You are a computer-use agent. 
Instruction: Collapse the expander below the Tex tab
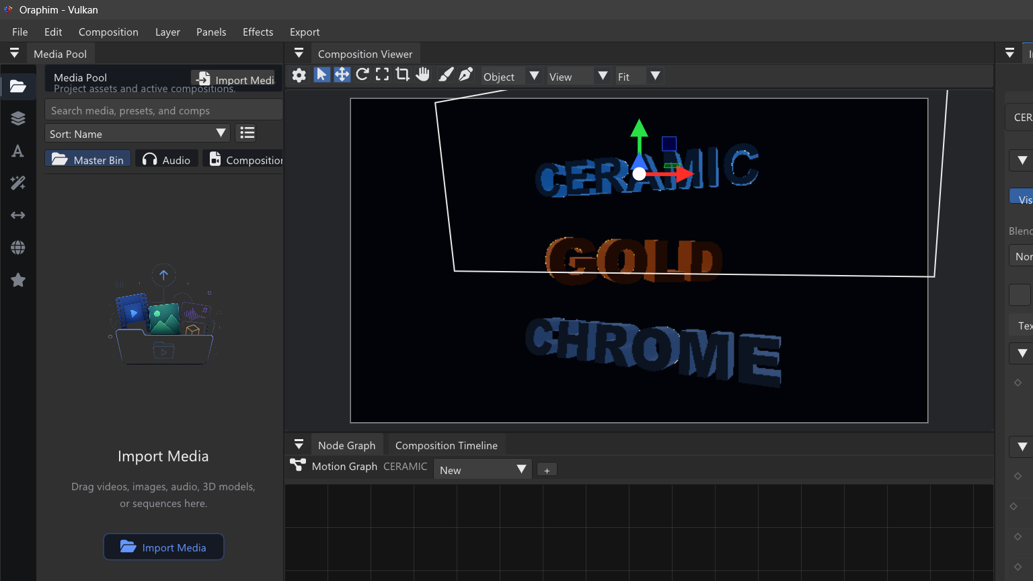1022,353
